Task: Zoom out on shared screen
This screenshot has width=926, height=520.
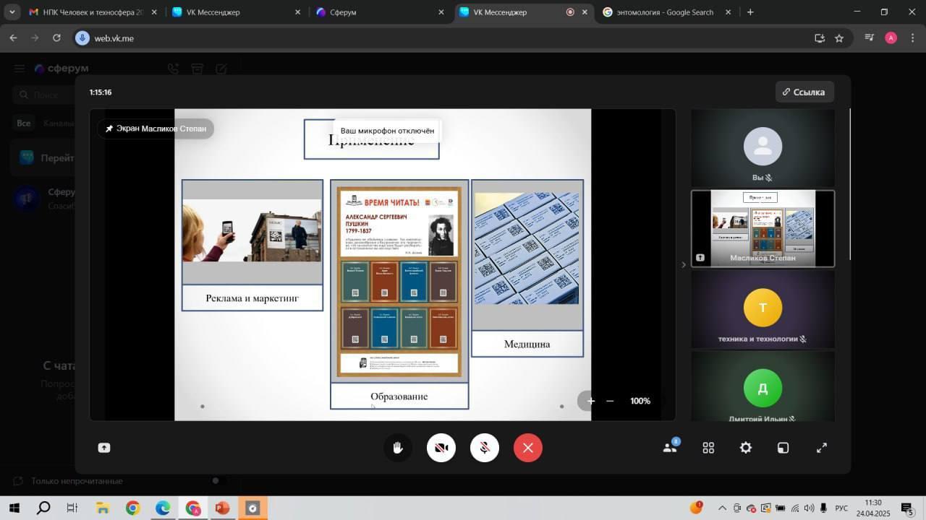Action: (x=610, y=401)
